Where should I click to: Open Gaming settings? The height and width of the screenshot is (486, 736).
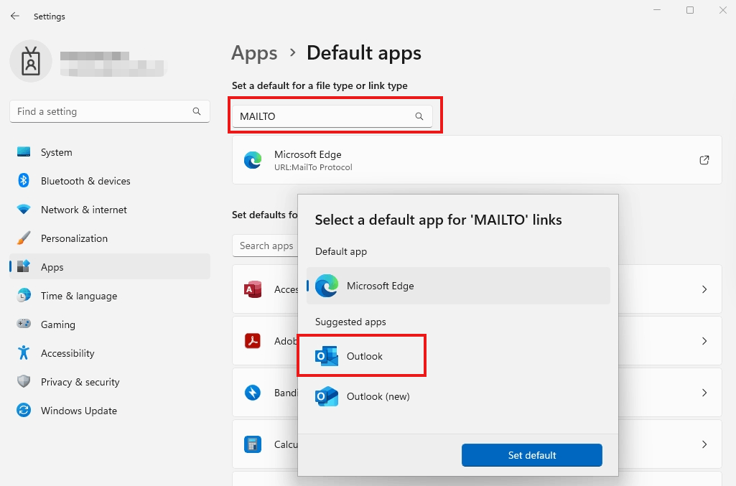[x=57, y=324]
